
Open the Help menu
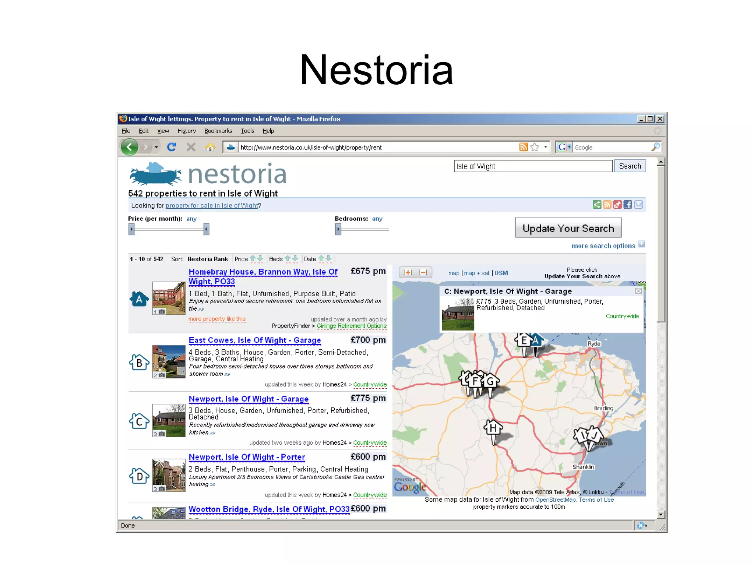(268, 131)
